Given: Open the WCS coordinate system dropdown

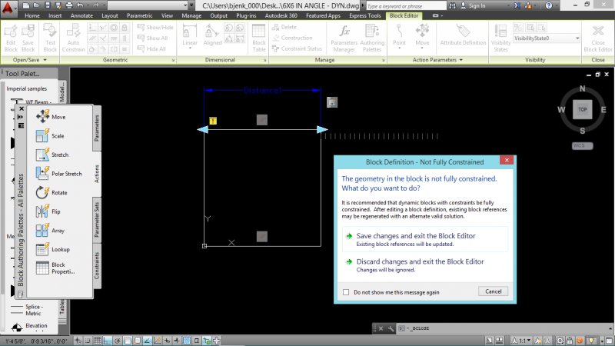Looking at the screenshot, I should pos(582,145).
